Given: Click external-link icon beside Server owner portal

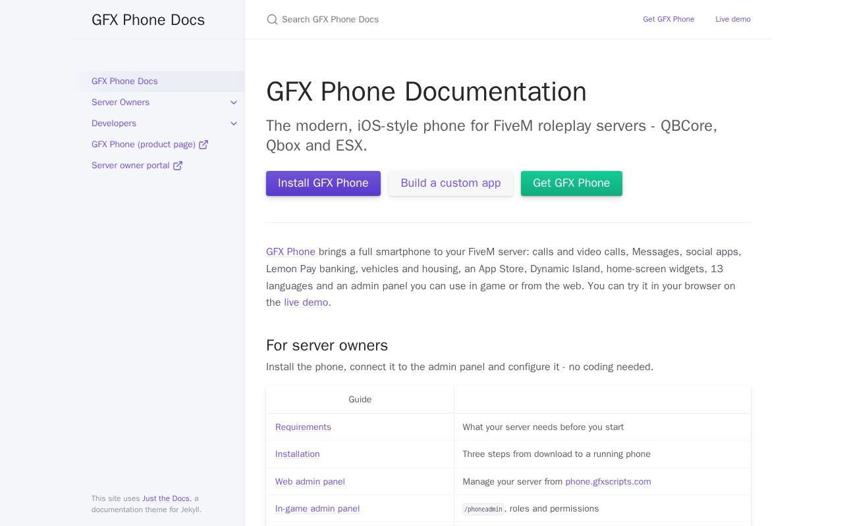Looking at the screenshot, I should [178, 166].
